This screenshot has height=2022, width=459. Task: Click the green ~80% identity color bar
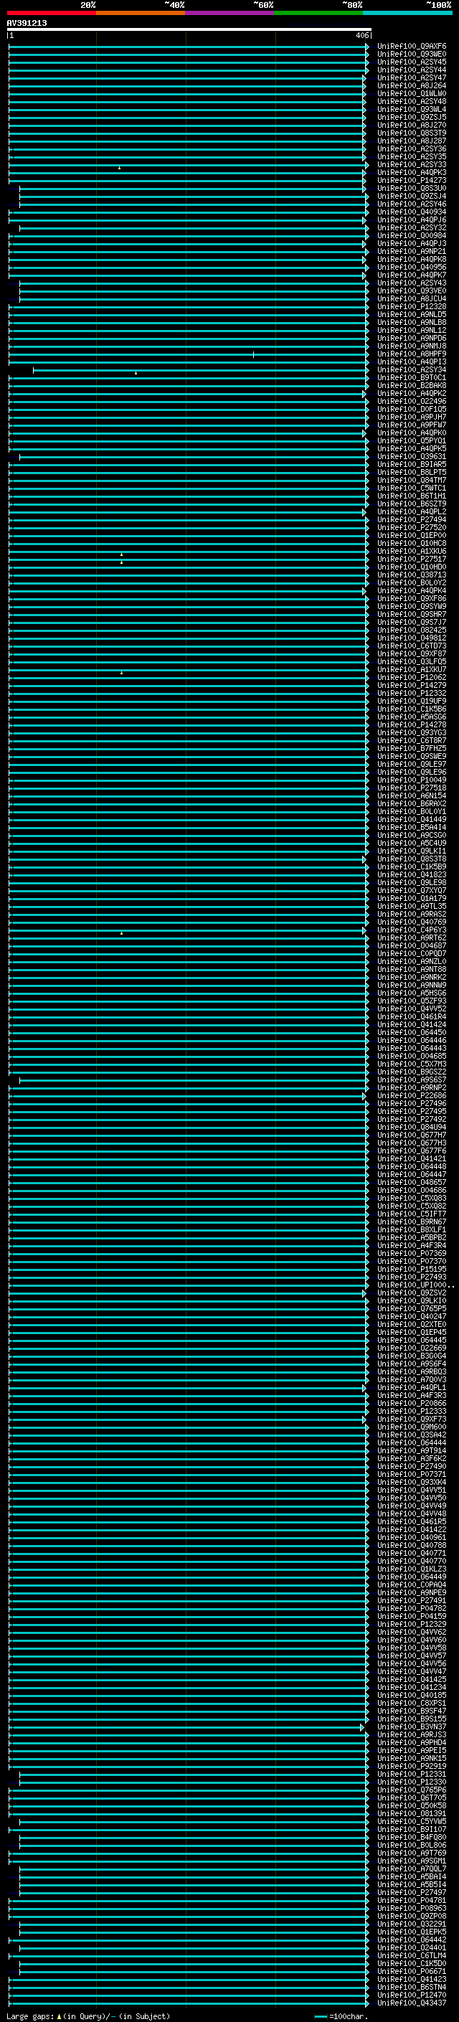click(x=318, y=13)
